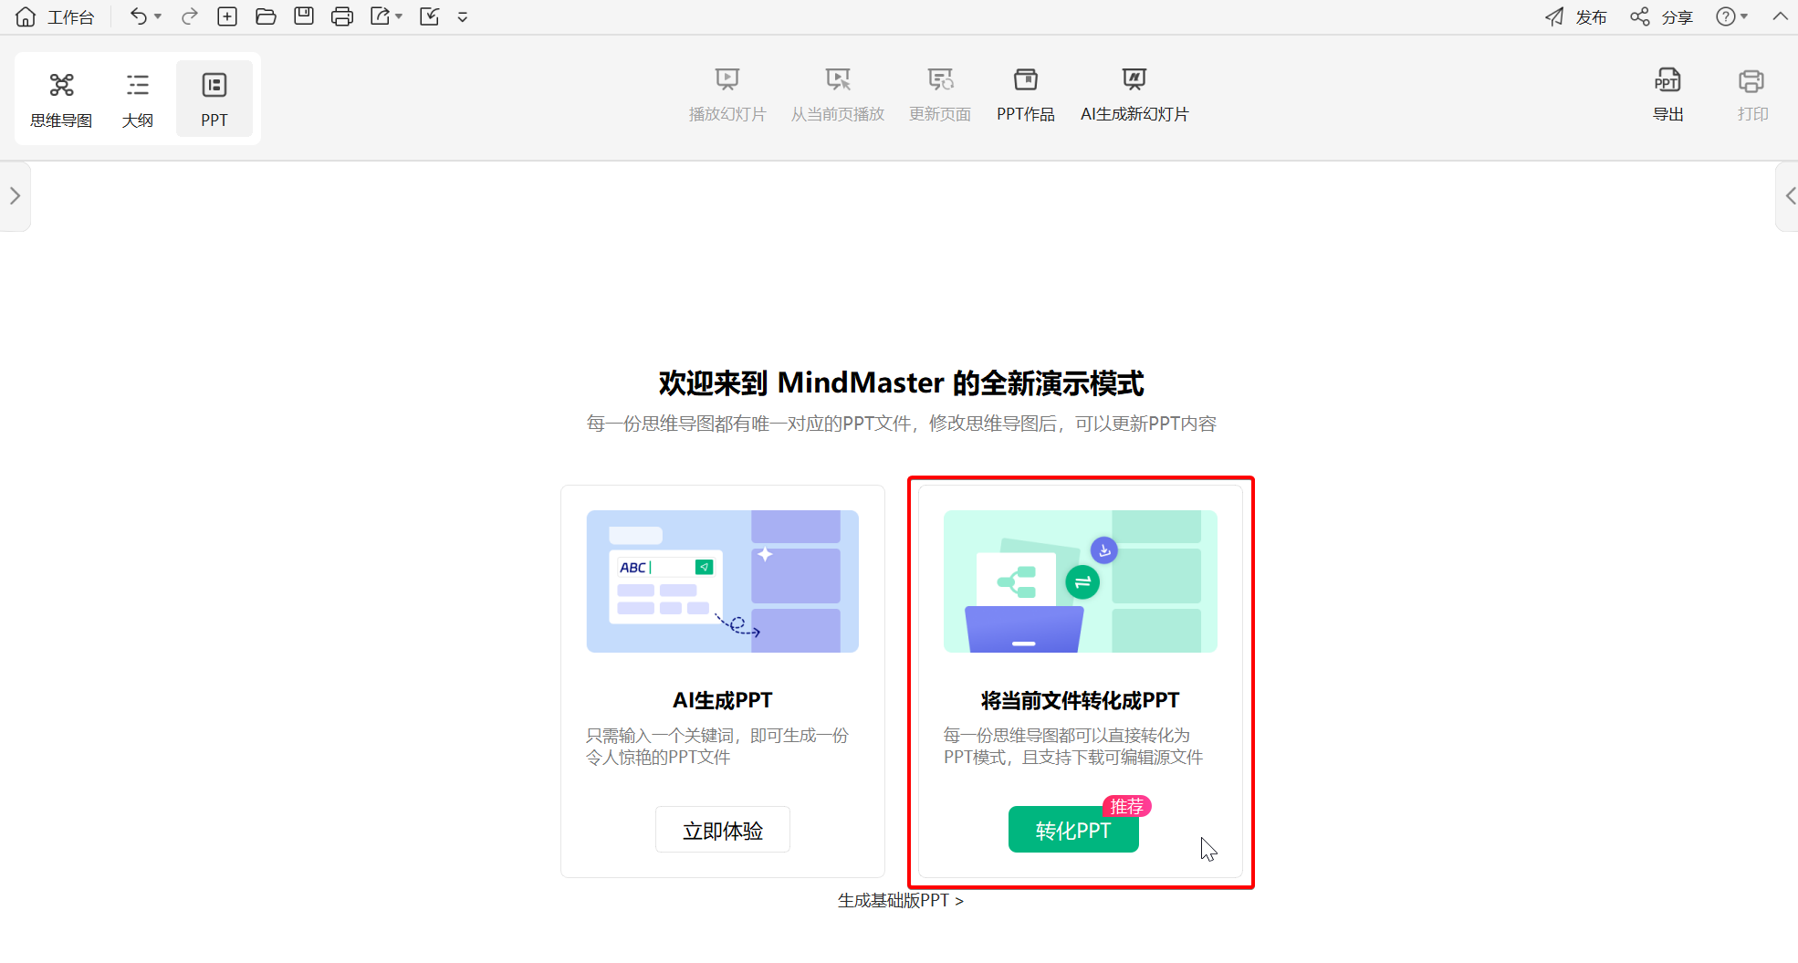The image size is (1798, 963).
Task: Click the AI生成PPT illustration thumbnail
Action: (723, 581)
